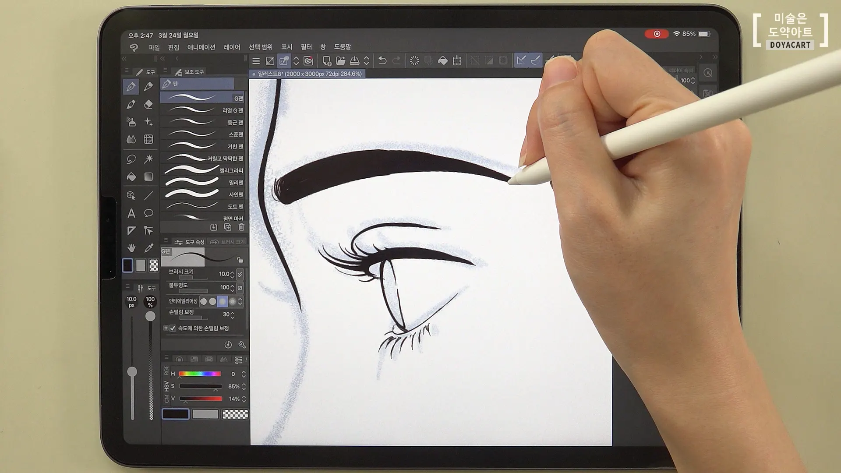This screenshot has width=841, height=473.
Task: Toggle the touch operation button in the command bar
Action: coord(284,60)
